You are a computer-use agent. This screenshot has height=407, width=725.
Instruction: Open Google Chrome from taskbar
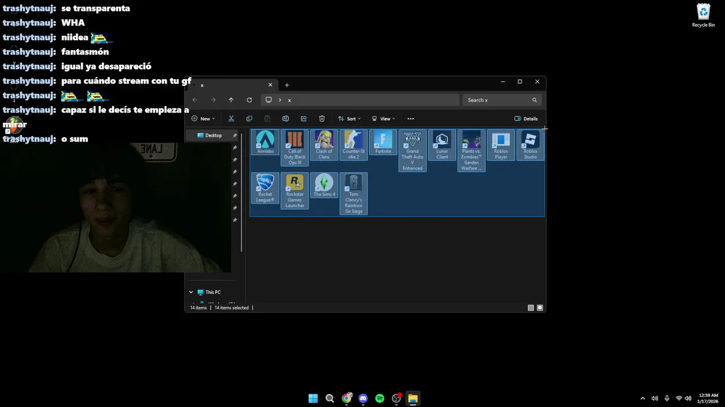pyautogui.click(x=346, y=399)
